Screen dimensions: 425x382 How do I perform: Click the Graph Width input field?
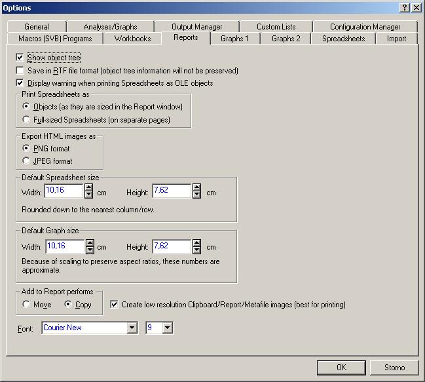click(x=65, y=246)
